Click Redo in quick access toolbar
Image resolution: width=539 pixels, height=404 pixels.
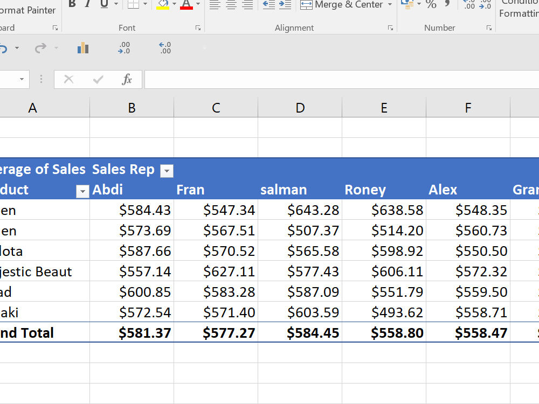pyautogui.click(x=40, y=48)
